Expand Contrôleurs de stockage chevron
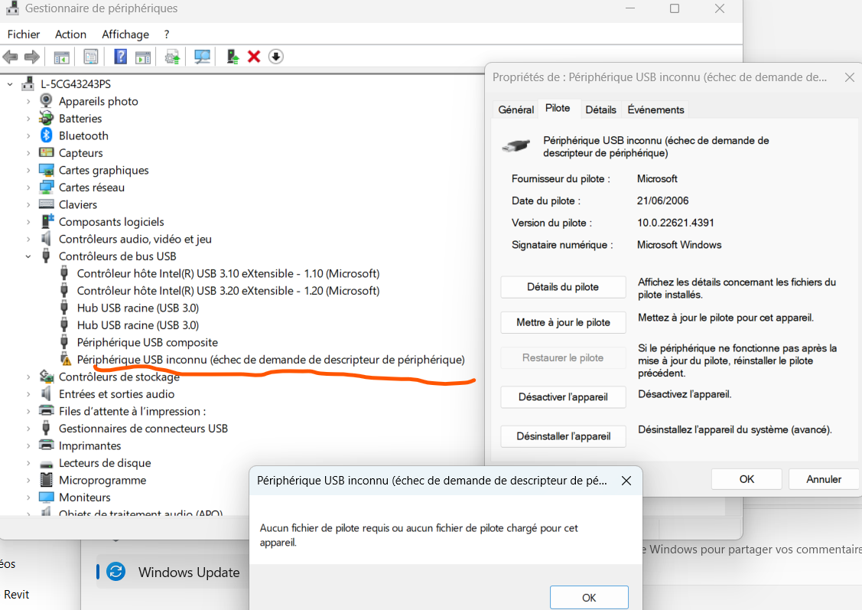862x610 pixels. point(28,377)
